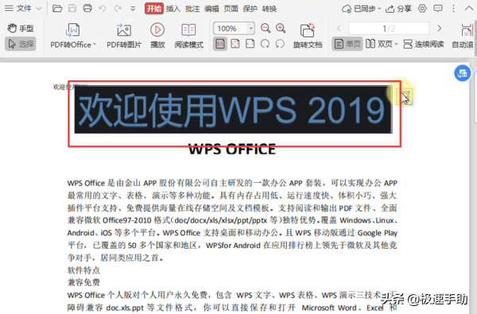This screenshot has height=314, width=477.
Task: Select the 选择 selection tool
Action: pyautogui.click(x=21, y=44)
